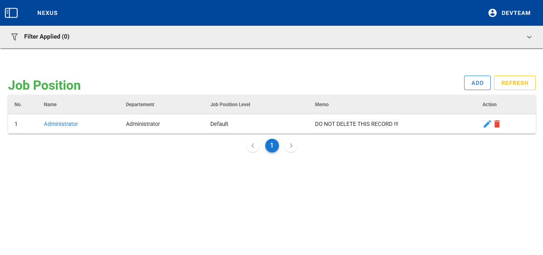Open the Filter Applied (0) bar
Screen dimensions: 543x255
coord(47,37)
